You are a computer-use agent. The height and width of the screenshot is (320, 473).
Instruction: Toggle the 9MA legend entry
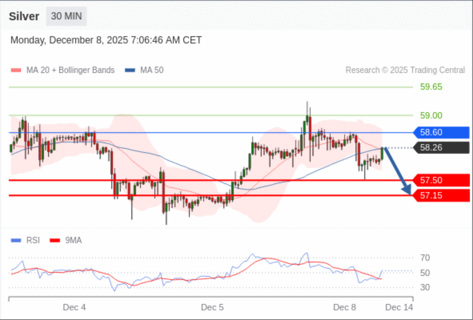pos(66,240)
